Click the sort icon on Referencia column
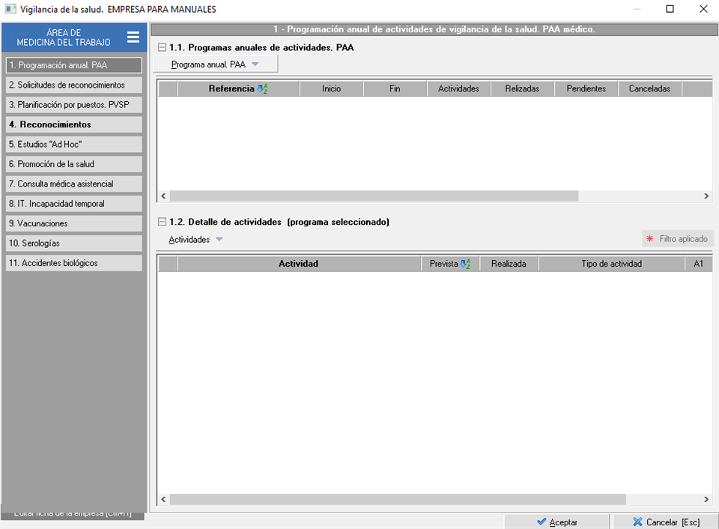 pyautogui.click(x=262, y=88)
